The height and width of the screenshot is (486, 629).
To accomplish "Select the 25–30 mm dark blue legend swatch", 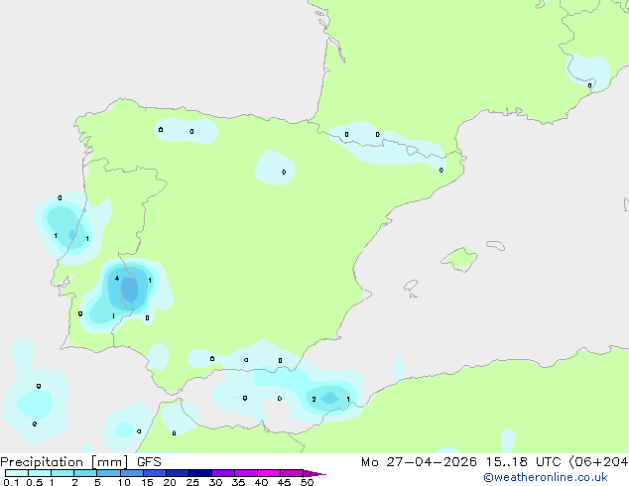I will [x=200, y=473].
